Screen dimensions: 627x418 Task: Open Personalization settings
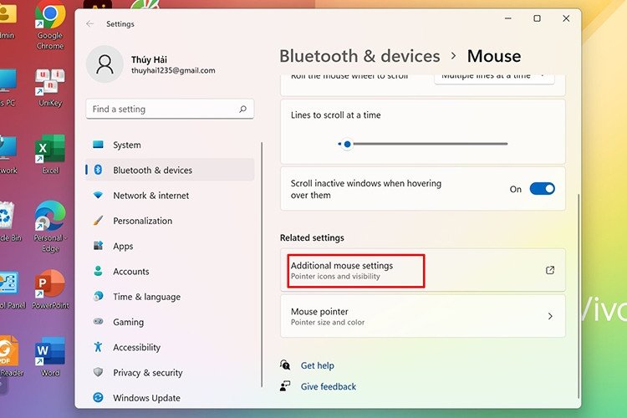click(170, 221)
